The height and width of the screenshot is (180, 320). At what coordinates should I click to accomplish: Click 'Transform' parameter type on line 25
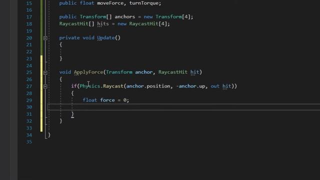pyautogui.click(x=119, y=72)
